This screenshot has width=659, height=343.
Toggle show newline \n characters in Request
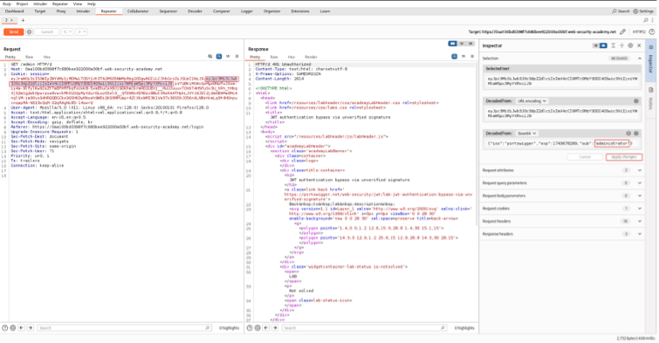(x=228, y=57)
